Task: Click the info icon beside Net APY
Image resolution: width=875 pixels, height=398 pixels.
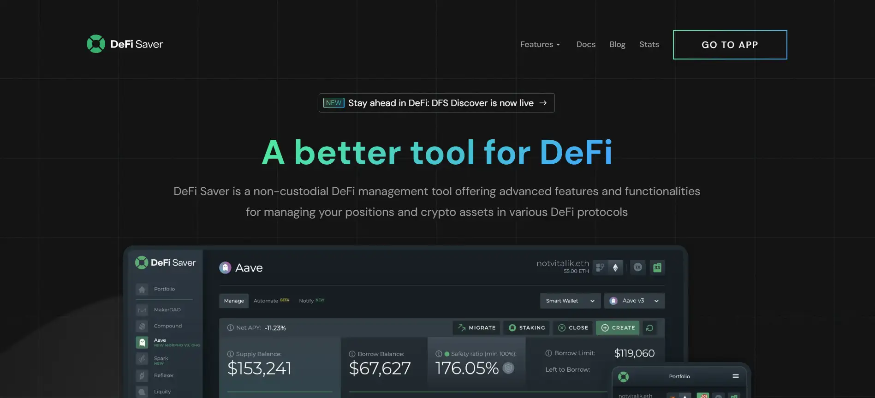Action: [x=230, y=328]
